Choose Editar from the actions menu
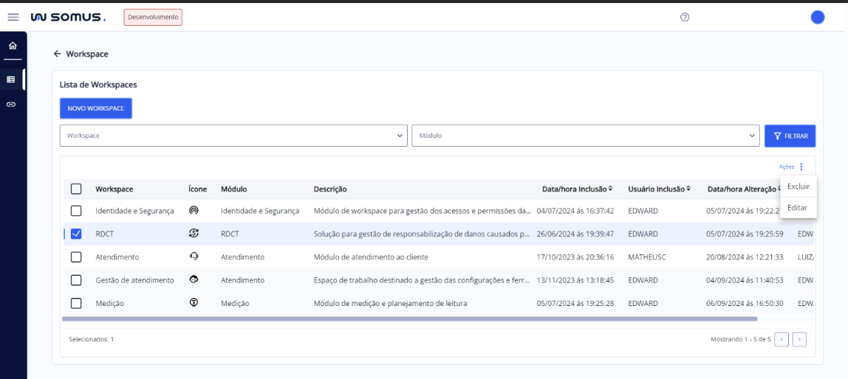This screenshot has height=379, width=848. coord(799,207)
